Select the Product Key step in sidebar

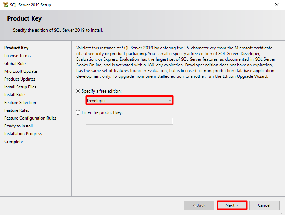coord(16,48)
